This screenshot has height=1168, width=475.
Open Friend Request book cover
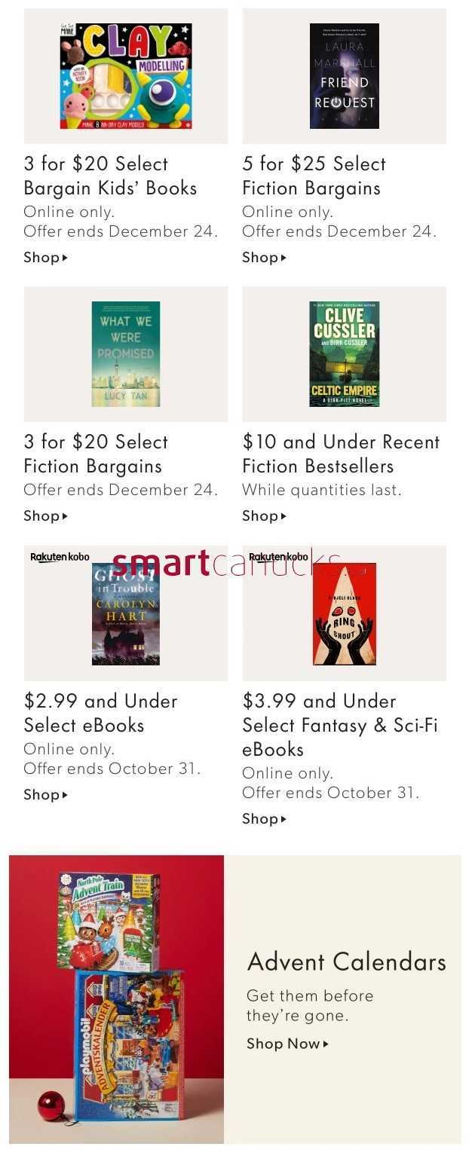tap(345, 75)
